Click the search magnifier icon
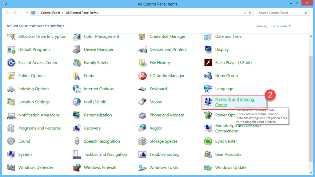 coord(306,13)
